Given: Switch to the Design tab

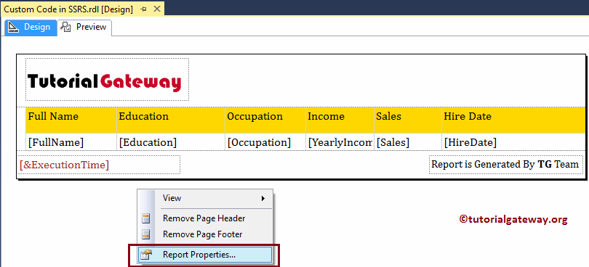Looking at the screenshot, I should click(x=30, y=28).
